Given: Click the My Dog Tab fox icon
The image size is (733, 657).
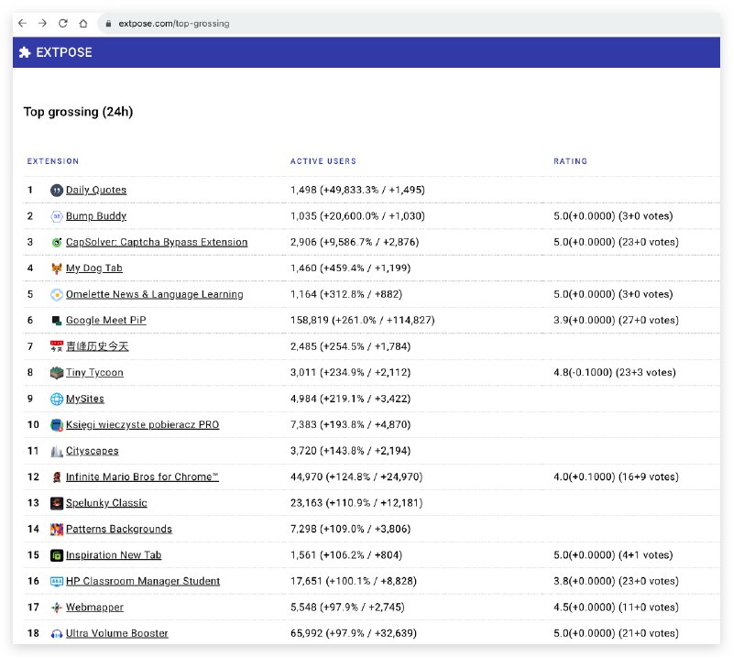Looking at the screenshot, I should (56, 268).
